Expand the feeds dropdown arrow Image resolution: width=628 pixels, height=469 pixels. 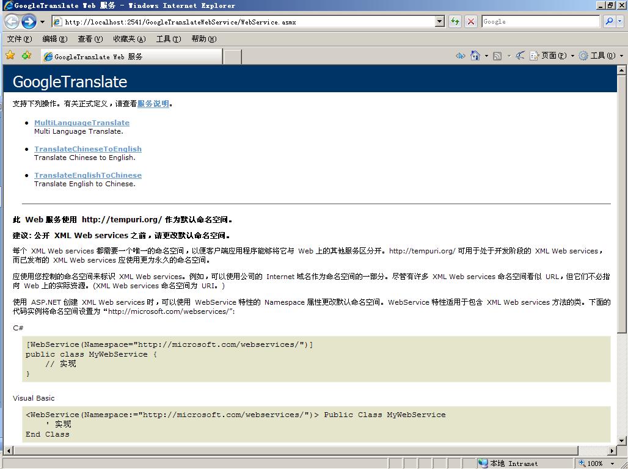tap(509, 56)
